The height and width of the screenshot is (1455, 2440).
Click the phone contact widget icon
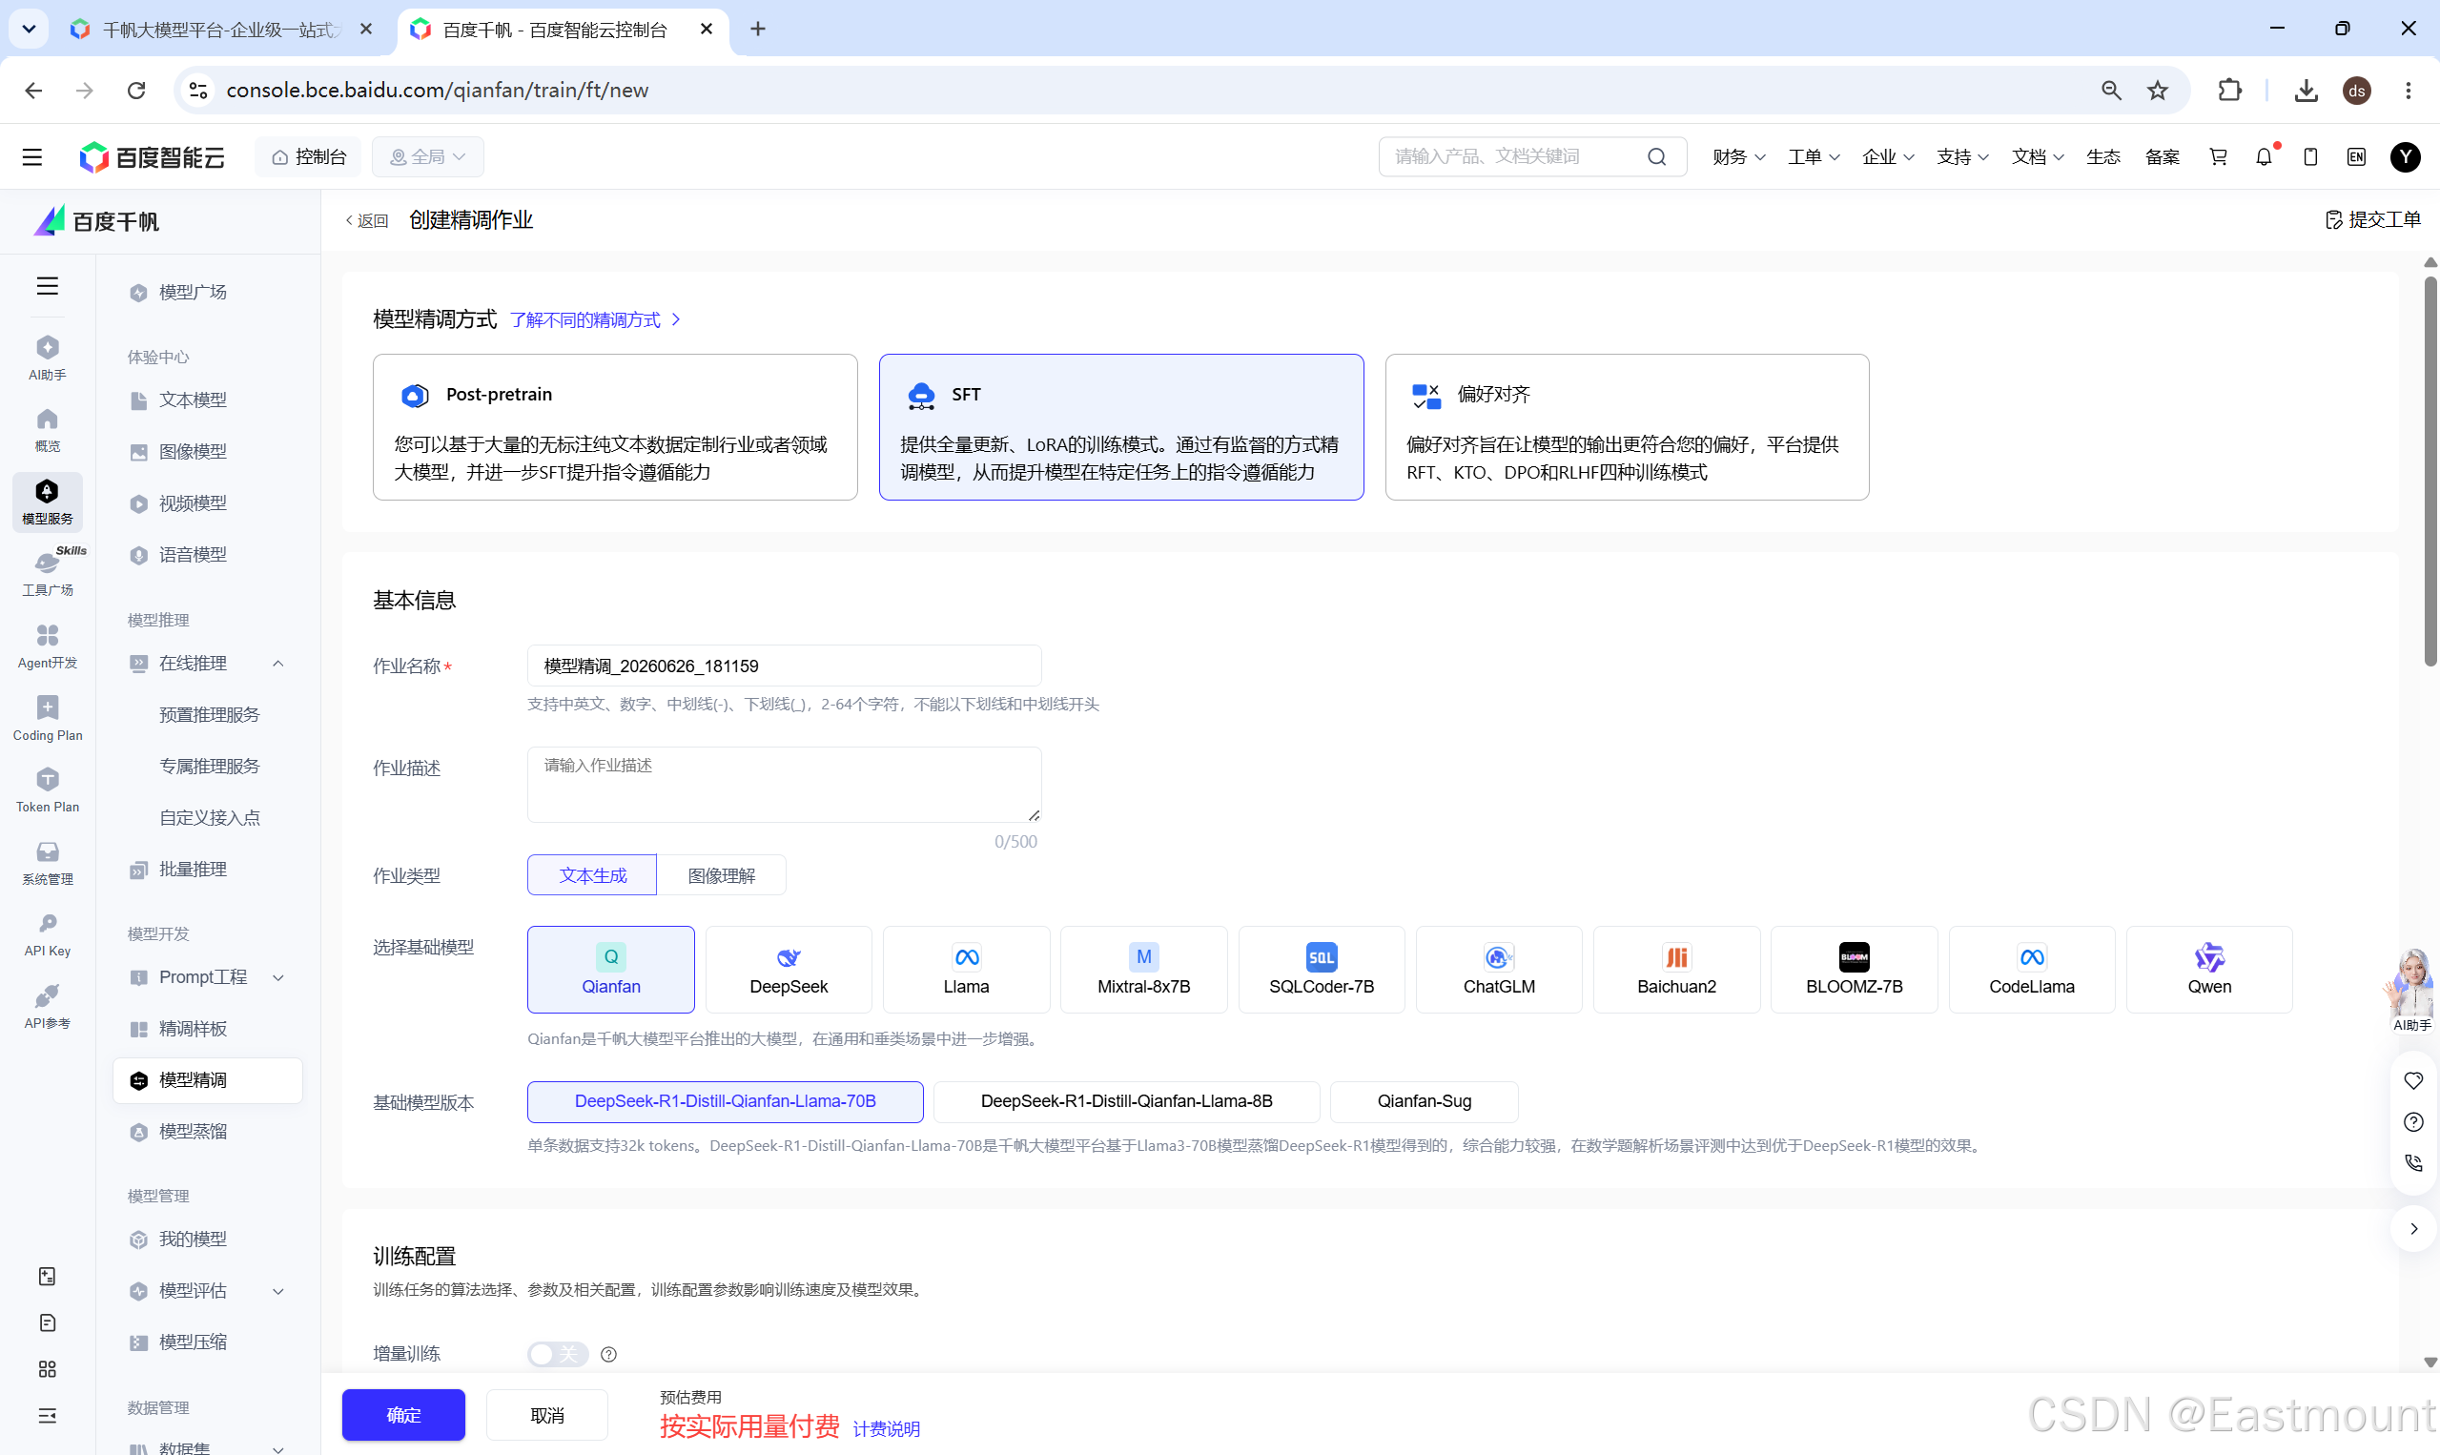[2412, 1163]
